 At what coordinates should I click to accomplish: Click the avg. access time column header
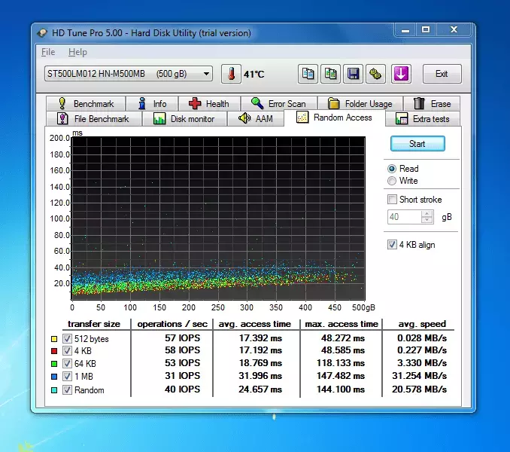pyautogui.click(x=255, y=324)
